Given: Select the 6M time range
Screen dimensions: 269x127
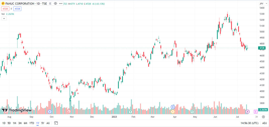Looking at the screenshot, I should click(x=25, y=123).
